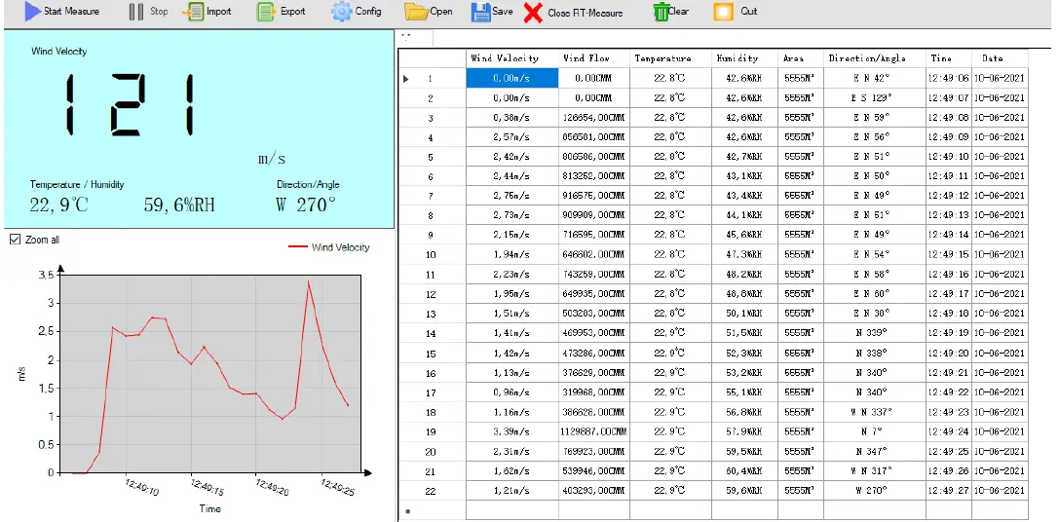
Task: Clear data with the trash can icon
Action: click(x=662, y=12)
